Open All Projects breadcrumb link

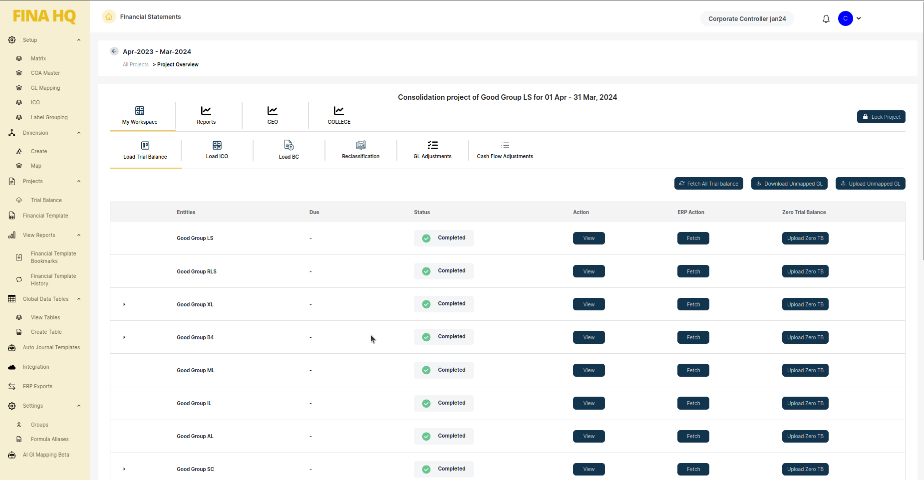pyautogui.click(x=136, y=64)
